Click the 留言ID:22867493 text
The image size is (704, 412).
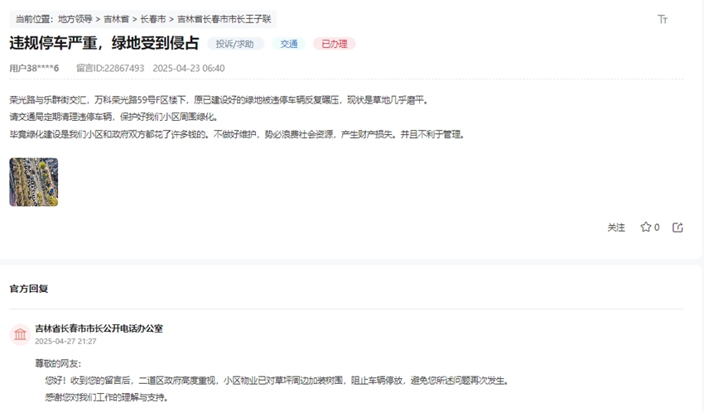110,68
